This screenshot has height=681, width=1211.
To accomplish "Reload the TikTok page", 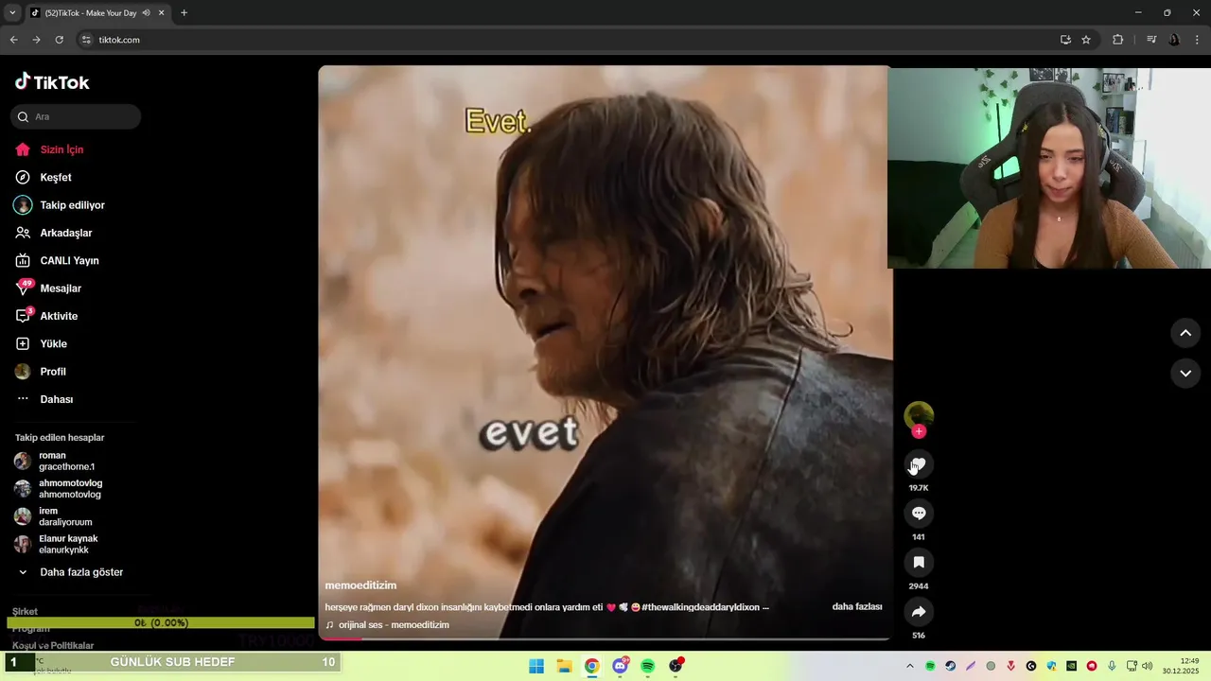I will click(x=59, y=40).
